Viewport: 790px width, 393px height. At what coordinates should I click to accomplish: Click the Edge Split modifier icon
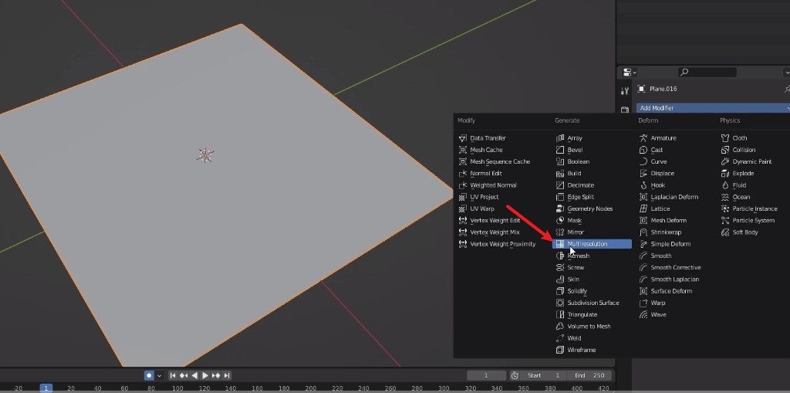coord(560,197)
